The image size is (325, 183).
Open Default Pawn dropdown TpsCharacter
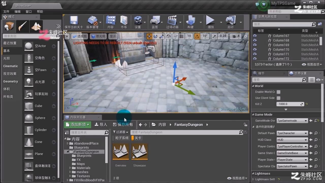(292, 133)
